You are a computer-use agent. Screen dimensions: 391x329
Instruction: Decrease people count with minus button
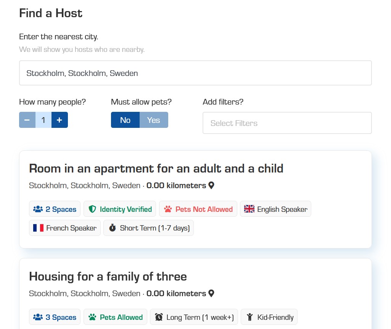27,120
